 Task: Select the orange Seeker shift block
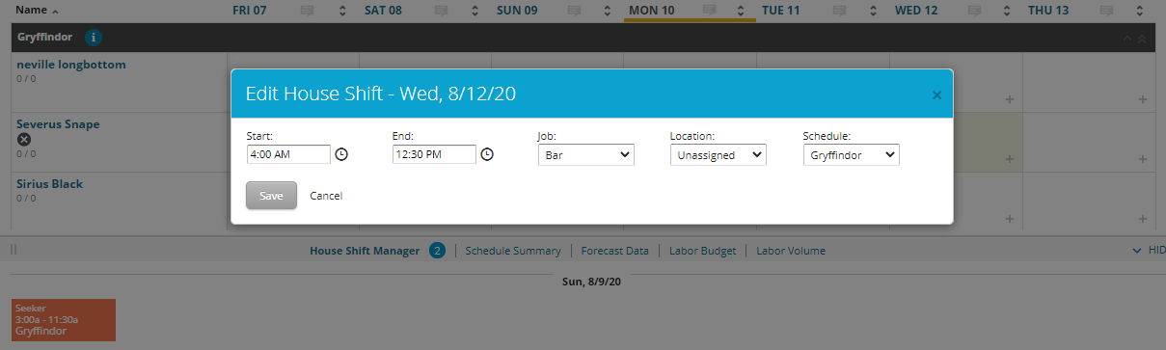[x=64, y=320]
